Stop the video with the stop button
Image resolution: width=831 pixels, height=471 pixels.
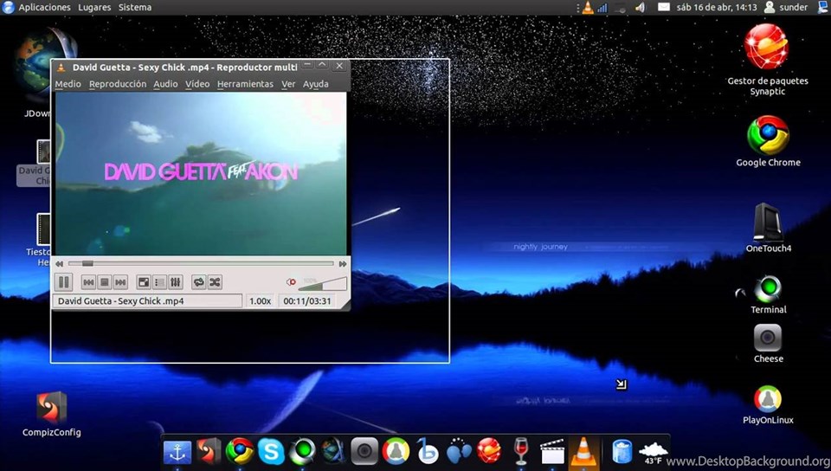click(x=105, y=282)
